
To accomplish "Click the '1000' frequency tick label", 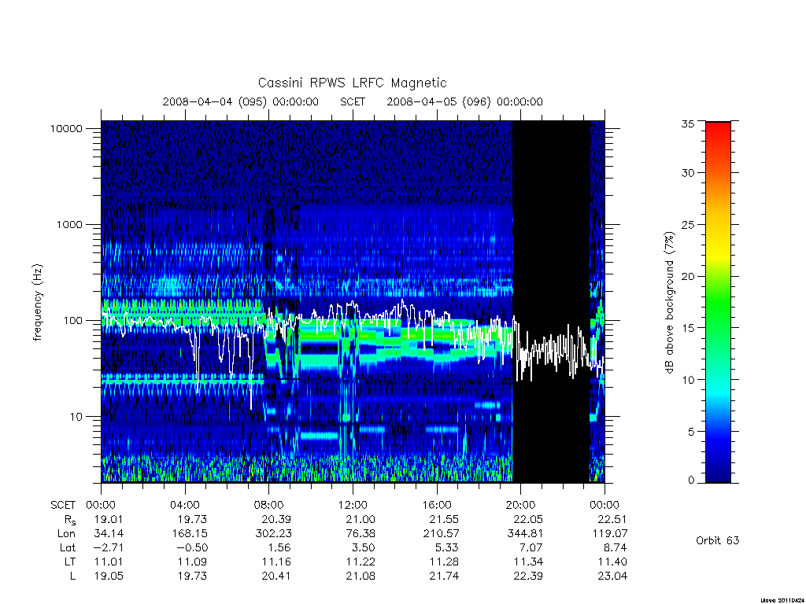I will click(x=69, y=224).
